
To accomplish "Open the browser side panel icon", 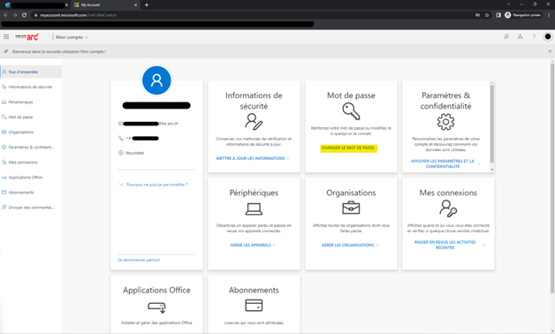I will tap(498, 15).
